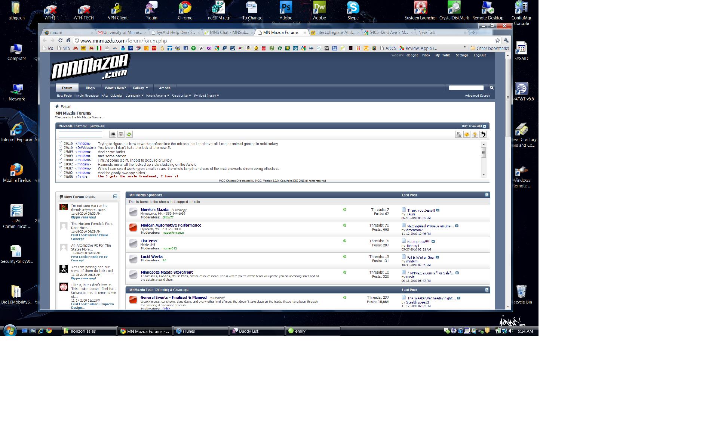This screenshot has height=448, width=718.
Task: Click the Modern Automotive Performance red forum icon
Action: [133, 228]
